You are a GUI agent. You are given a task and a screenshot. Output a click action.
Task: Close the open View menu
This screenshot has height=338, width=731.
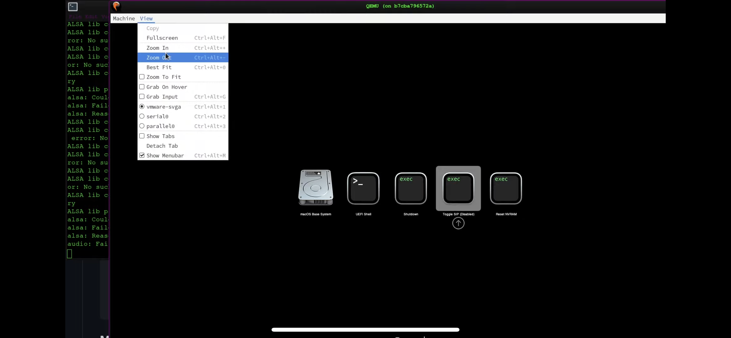[146, 18]
